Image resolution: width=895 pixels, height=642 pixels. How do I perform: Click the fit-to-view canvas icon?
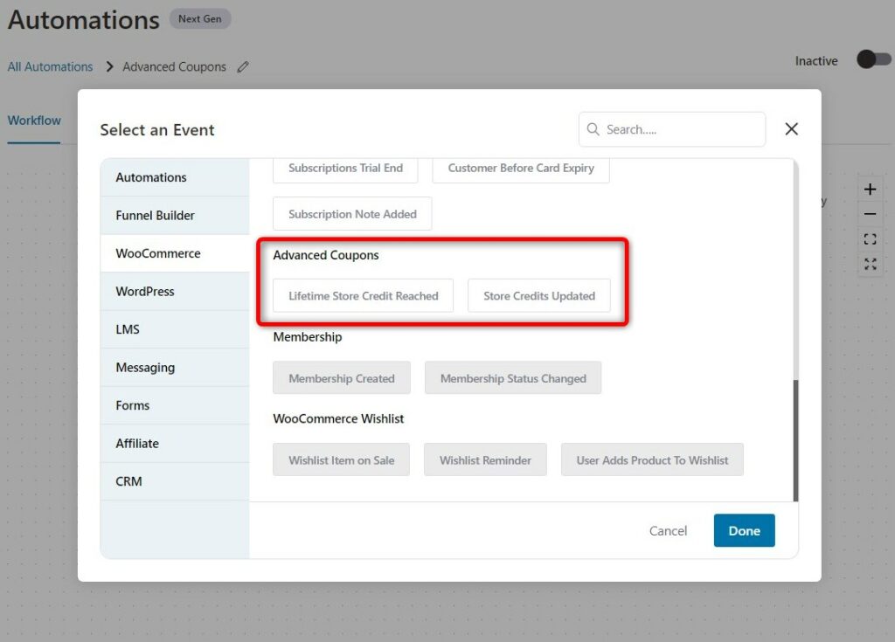point(870,239)
